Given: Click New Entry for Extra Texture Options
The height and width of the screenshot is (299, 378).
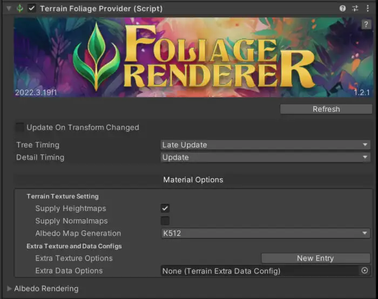Looking at the screenshot, I should click(316, 258).
